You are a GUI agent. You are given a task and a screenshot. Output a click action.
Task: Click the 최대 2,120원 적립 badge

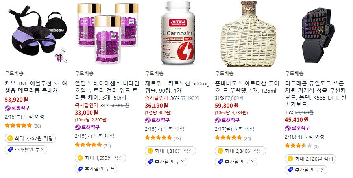(310, 159)
